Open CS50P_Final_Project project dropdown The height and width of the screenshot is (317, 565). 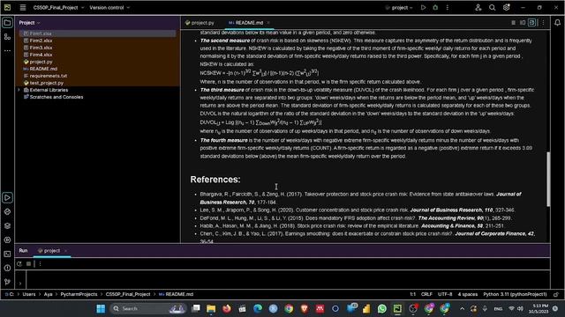coord(59,8)
